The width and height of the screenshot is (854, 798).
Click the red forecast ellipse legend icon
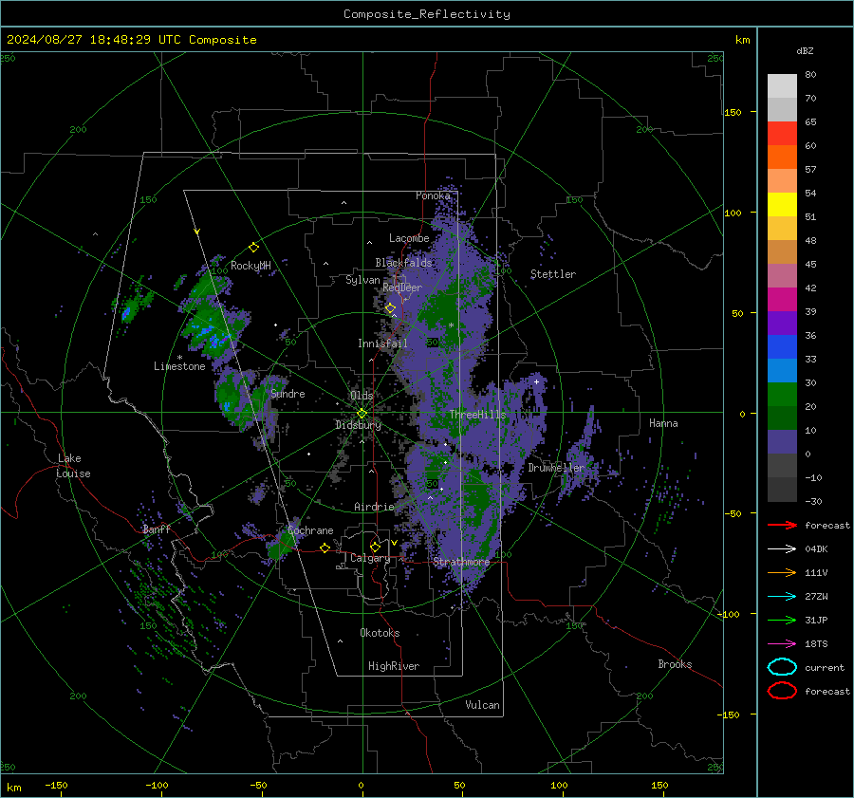(x=782, y=691)
